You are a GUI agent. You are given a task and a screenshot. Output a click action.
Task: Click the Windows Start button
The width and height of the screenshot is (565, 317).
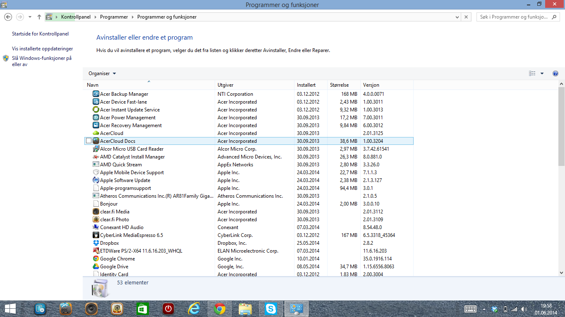pos(10,309)
